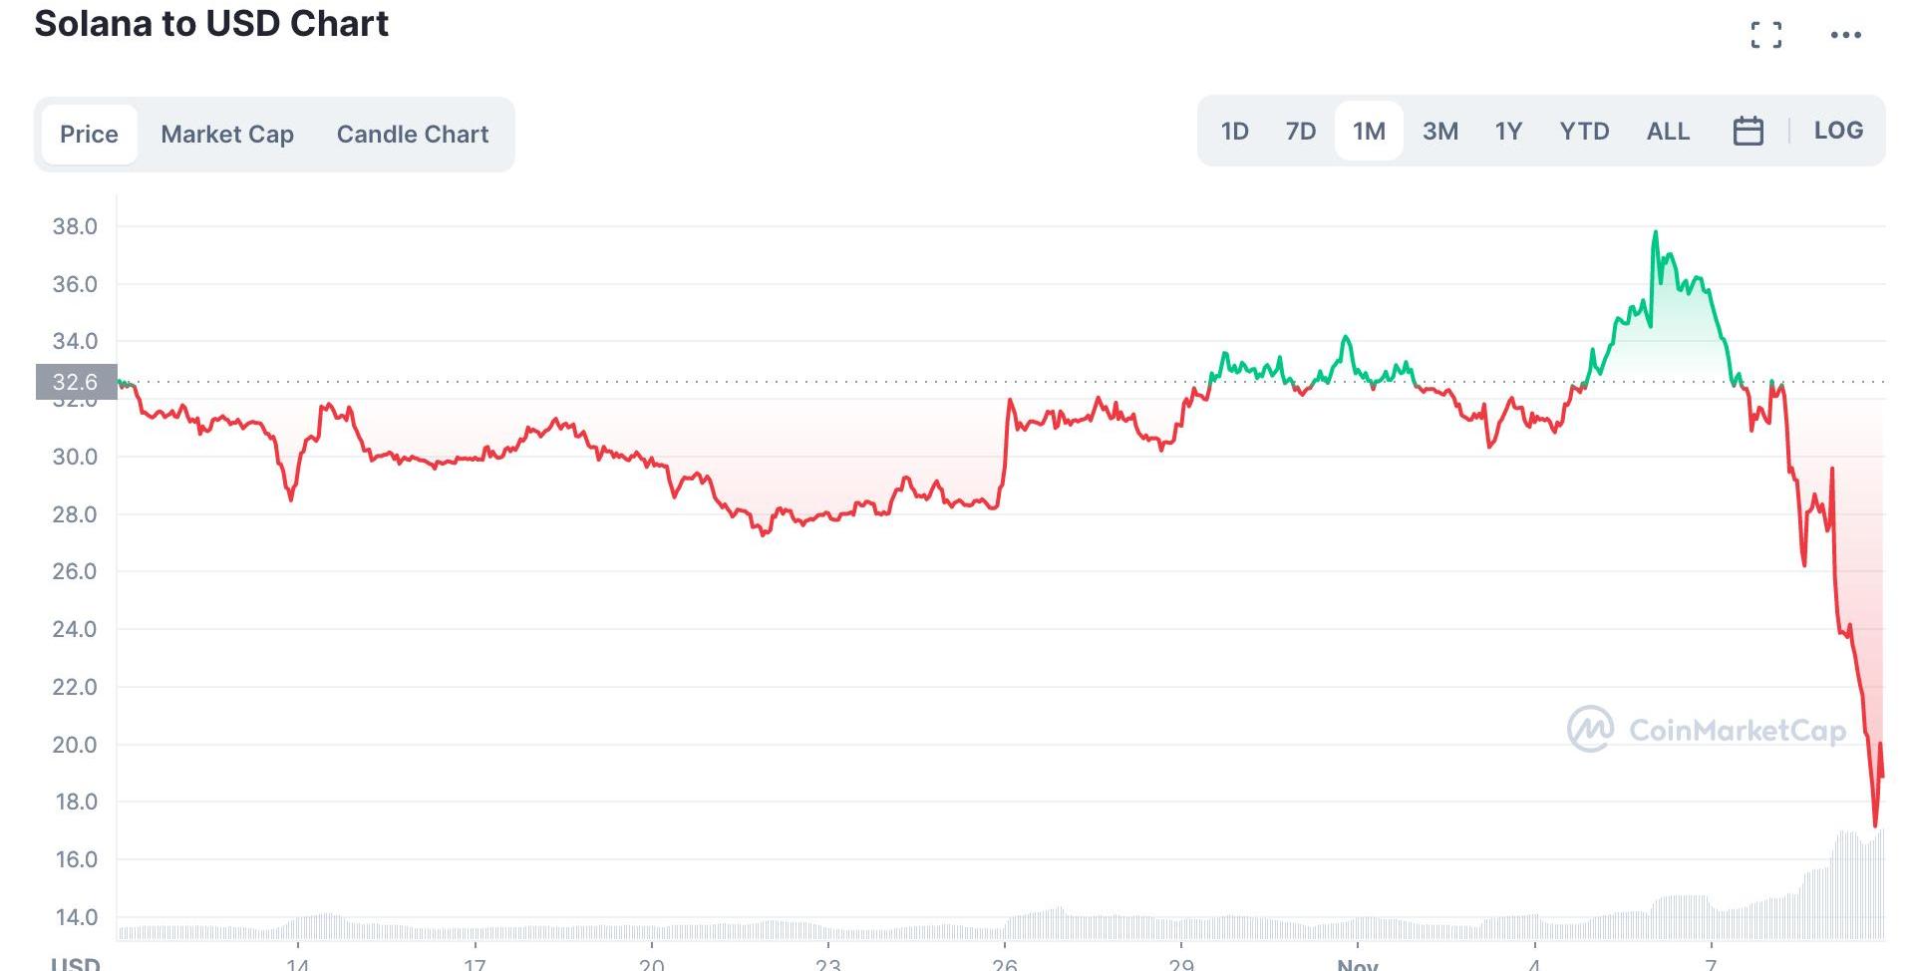Select the 1Y time range
The width and height of the screenshot is (1910, 971).
[1508, 131]
